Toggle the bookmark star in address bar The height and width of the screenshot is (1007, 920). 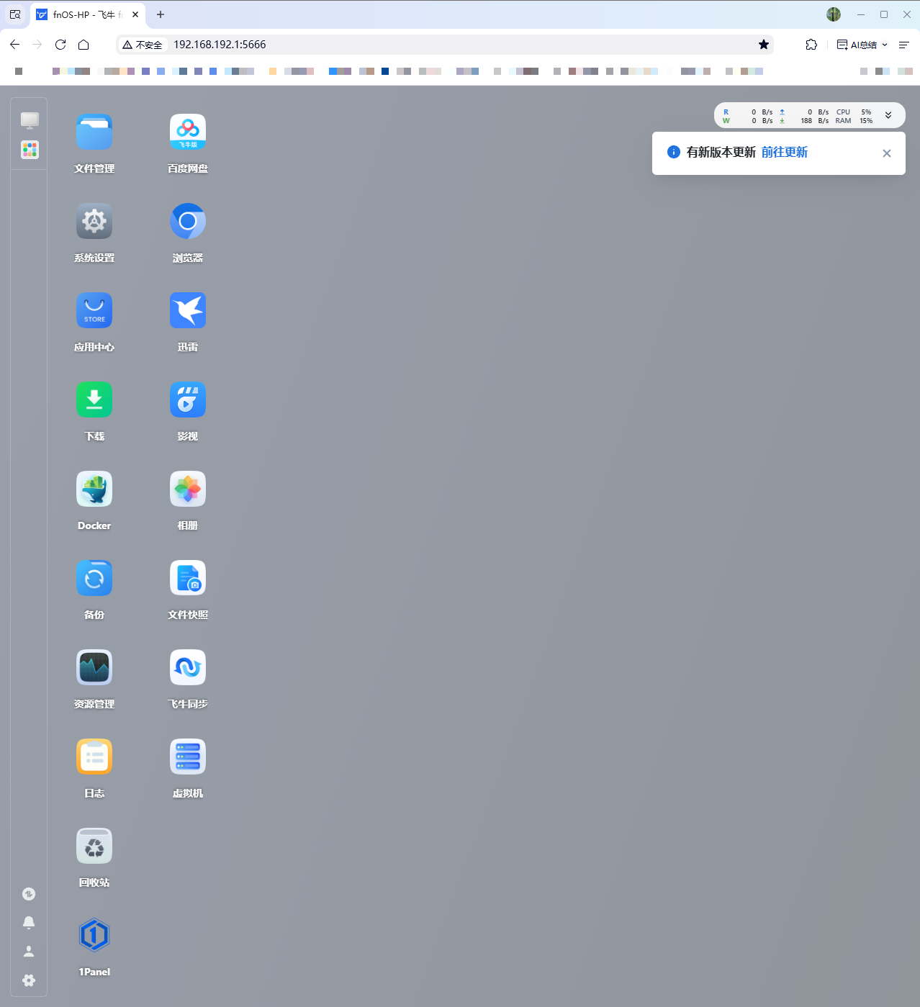(x=764, y=45)
